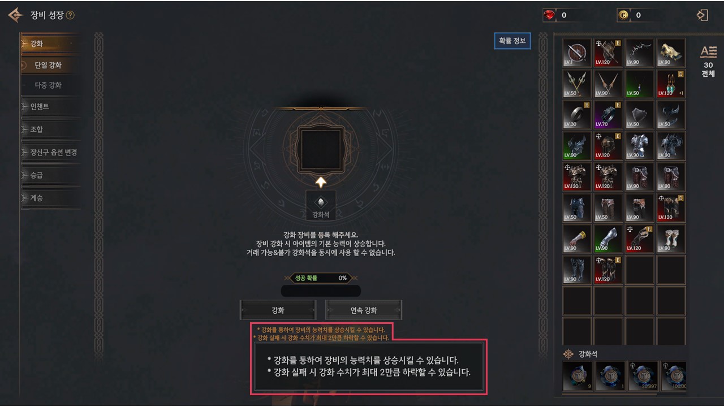Click the back arrow beside 장비 성장

pos(15,15)
